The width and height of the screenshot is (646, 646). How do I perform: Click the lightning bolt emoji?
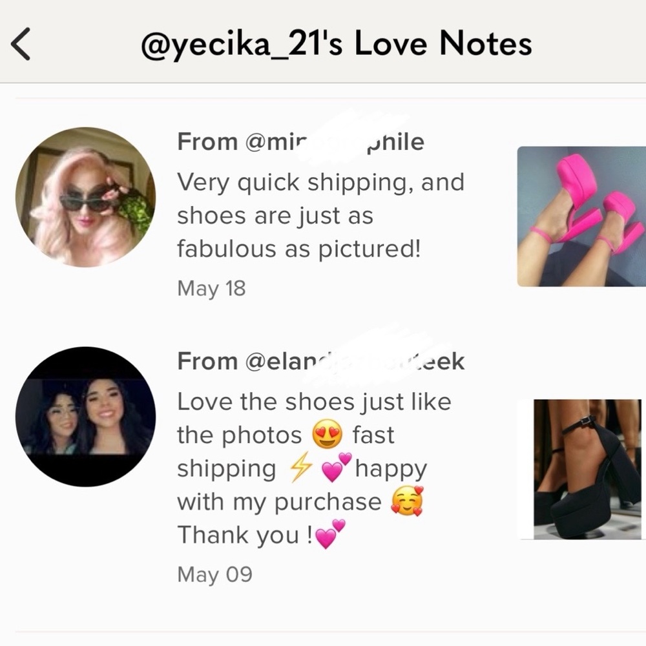click(x=300, y=467)
